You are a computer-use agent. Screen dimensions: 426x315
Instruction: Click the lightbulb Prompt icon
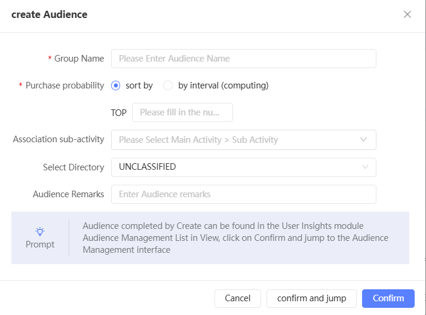pyautogui.click(x=40, y=231)
